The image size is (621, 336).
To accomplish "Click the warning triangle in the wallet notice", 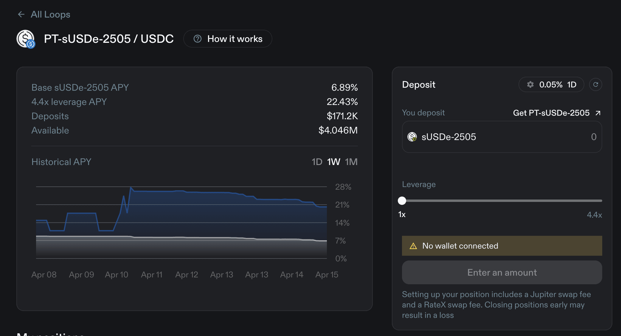I will [x=413, y=246].
